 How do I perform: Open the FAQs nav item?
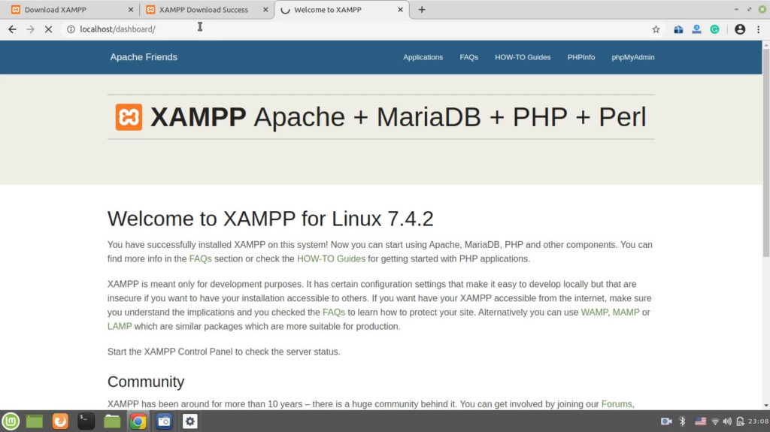(469, 57)
